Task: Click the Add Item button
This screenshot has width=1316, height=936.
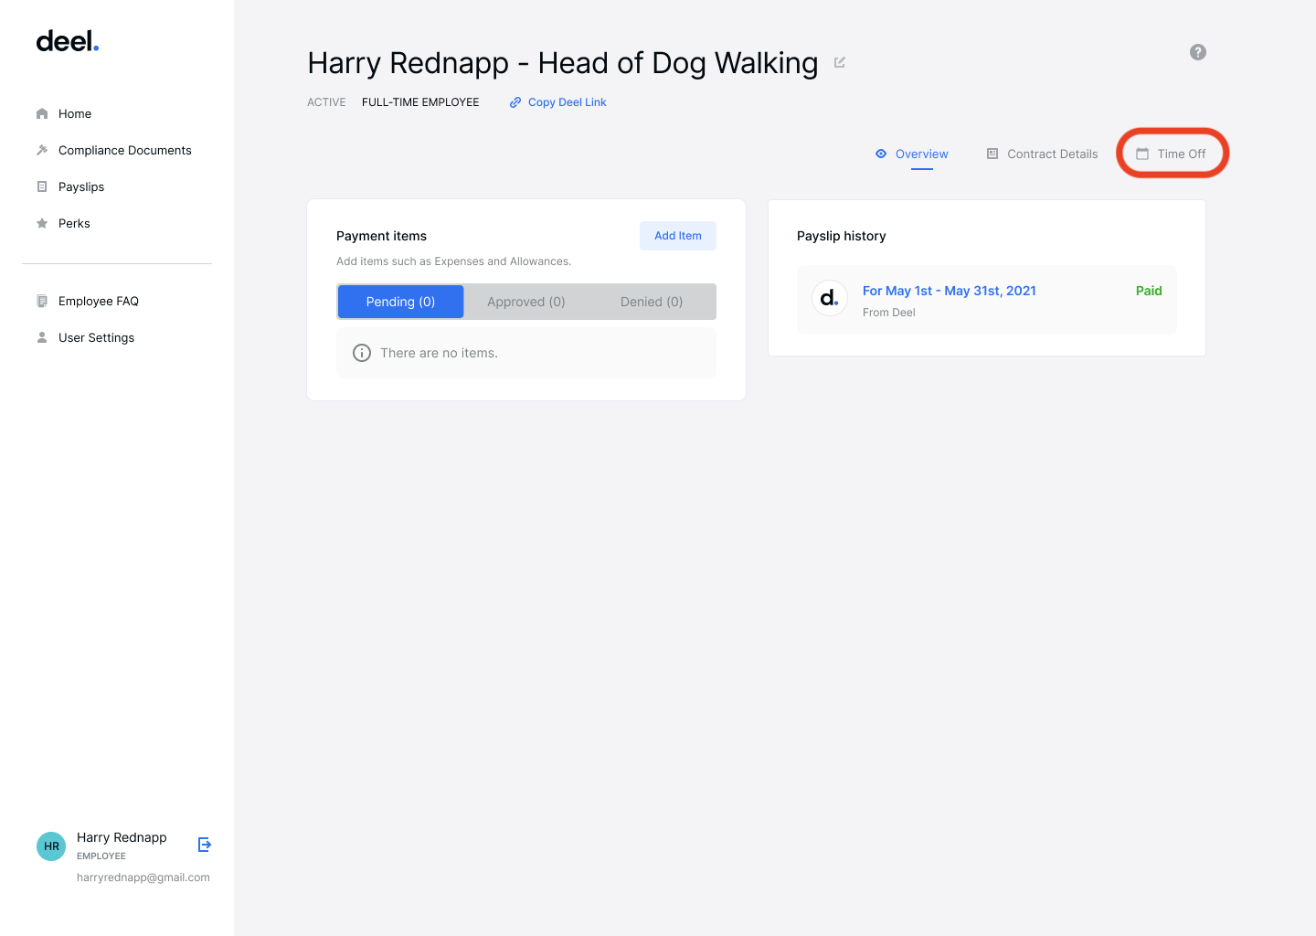Action: (x=678, y=236)
